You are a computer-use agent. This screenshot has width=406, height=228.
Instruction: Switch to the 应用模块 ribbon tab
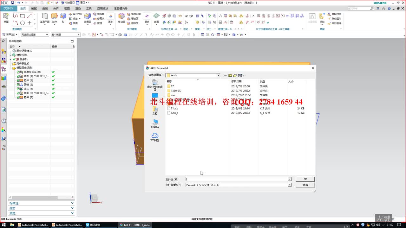click(x=102, y=9)
